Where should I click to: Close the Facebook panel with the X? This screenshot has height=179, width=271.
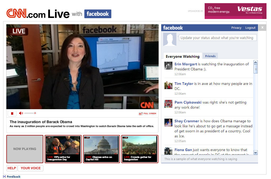[x=262, y=28]
